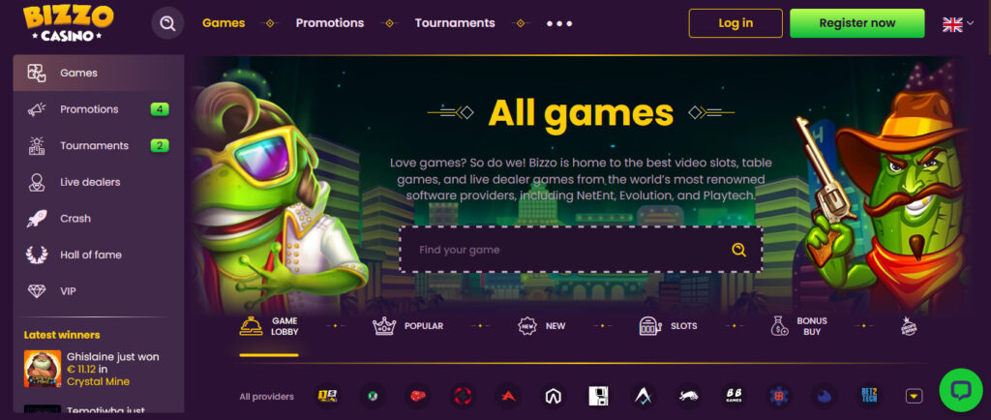Click the magnifier inside Find your game box
Screen dimensions: 991x420
pyautogui.click(x=738, y=250)
